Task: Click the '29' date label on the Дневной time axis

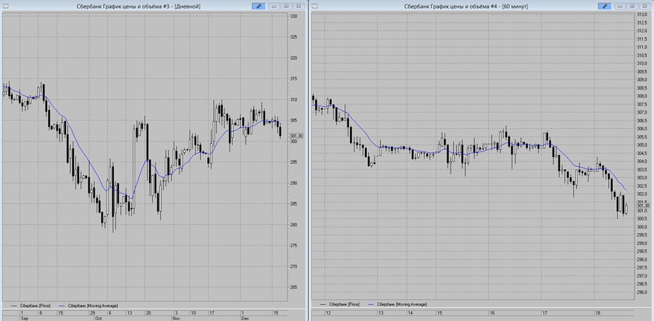Action: (x=93, y=313)
